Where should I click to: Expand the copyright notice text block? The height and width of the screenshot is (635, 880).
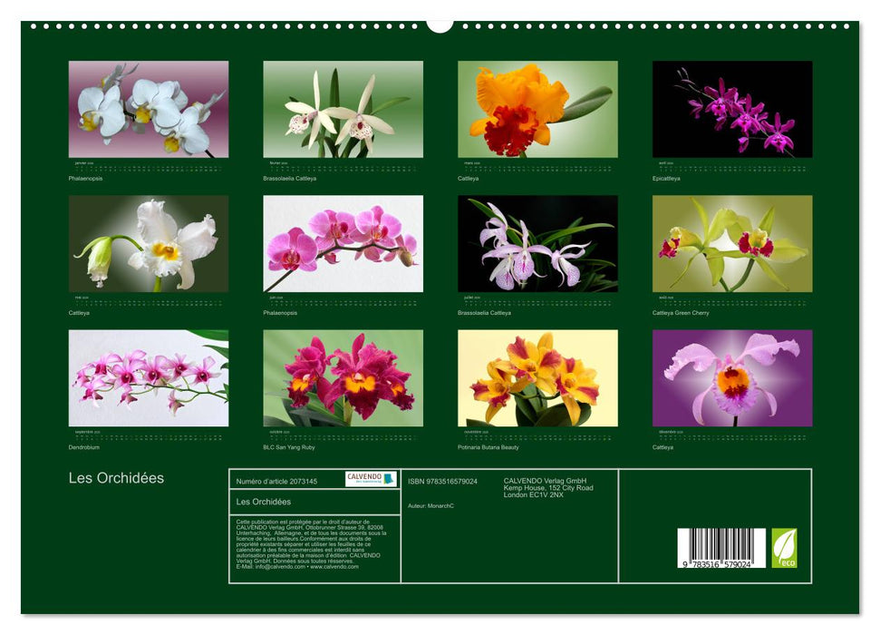pos(306,541)
